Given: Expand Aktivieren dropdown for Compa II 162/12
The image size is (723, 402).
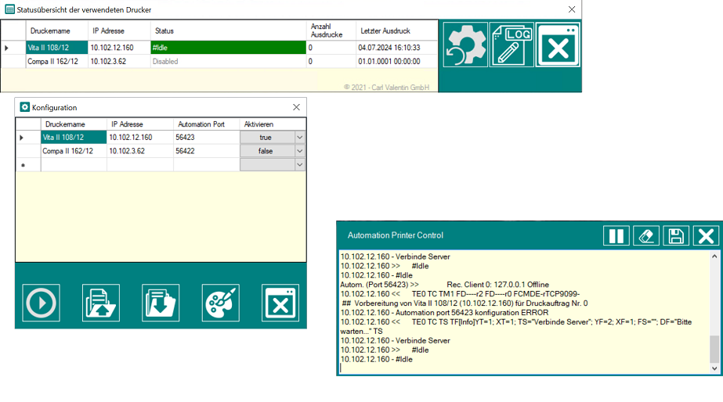Looking at the screenshot, I should [x=298, y=151].
